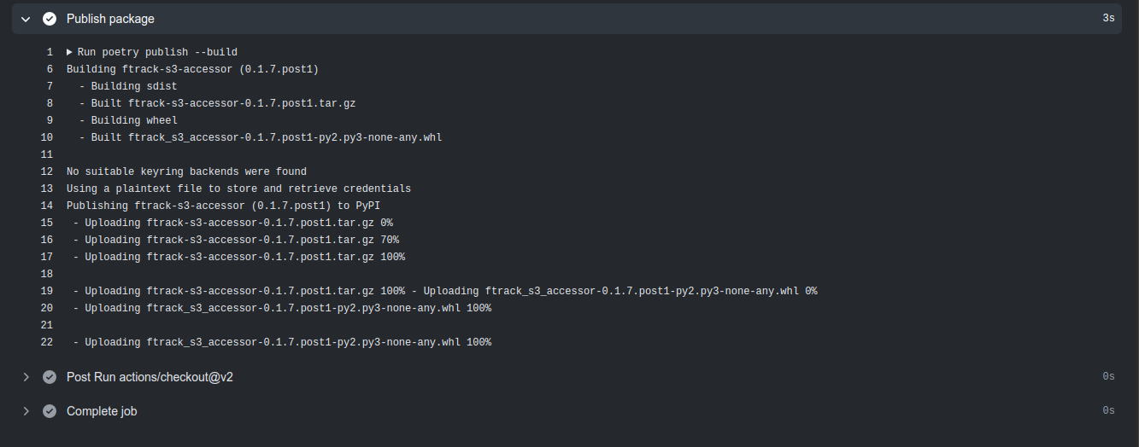The image size is (1139, 447).
Task: Click log line number 22
Action: coord(46,342)
